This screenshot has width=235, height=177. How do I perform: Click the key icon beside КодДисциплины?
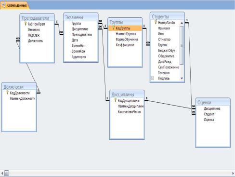click(115, 100)
